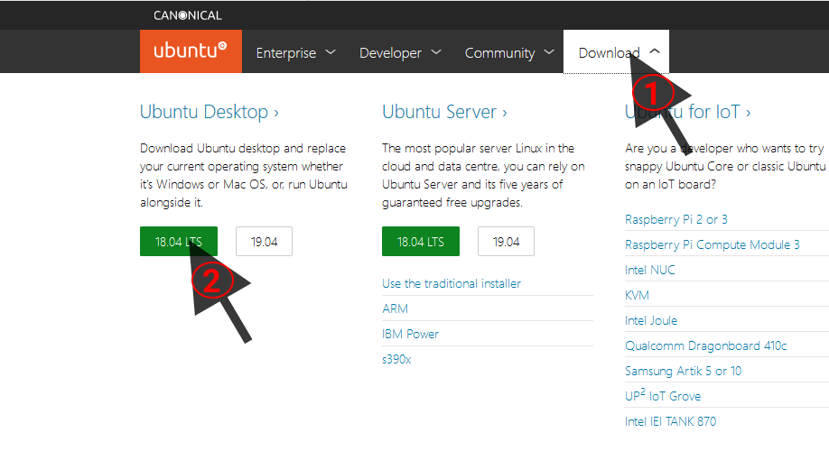The height and width of the screenshot is (451, 829).
Task: Open the s390x link
Action: coord(396,360)
